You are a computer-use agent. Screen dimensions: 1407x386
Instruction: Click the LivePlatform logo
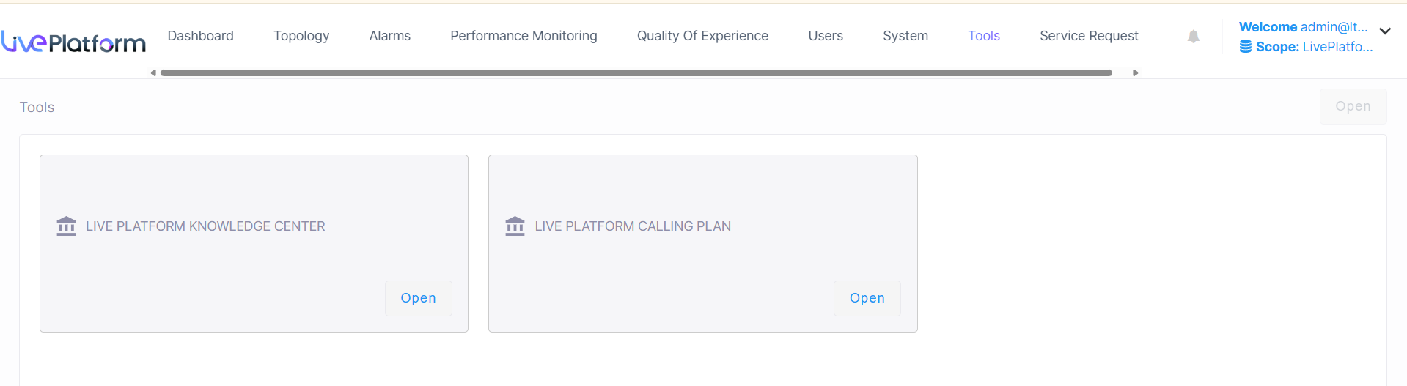pyautogui.click(x=73, y=42)
